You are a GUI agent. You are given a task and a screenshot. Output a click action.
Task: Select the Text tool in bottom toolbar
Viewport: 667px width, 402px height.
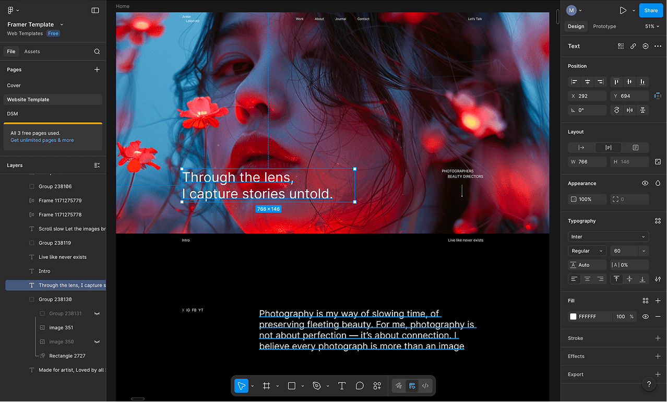[342, 386]
